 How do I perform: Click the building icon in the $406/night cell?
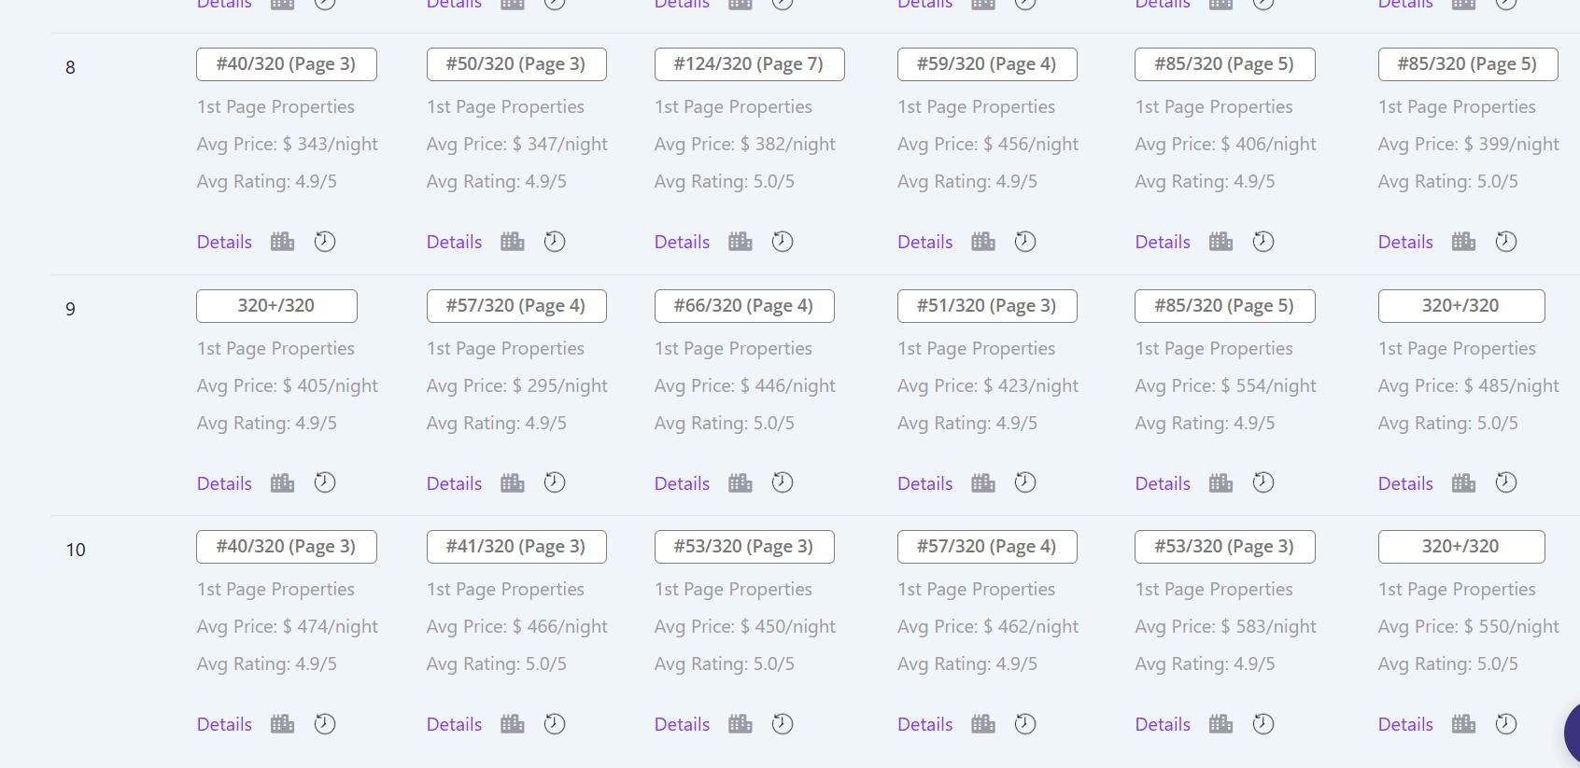click(x=1221, y=242)
